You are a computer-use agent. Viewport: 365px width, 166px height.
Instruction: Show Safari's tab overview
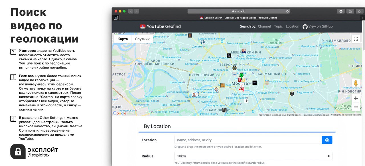pos(360,11)
